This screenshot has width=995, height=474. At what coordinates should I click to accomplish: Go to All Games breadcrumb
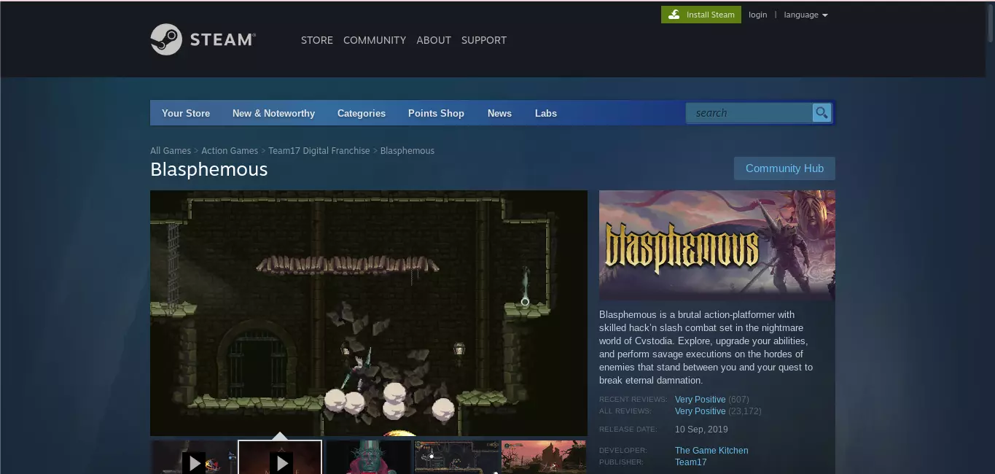tap(171, 151)
